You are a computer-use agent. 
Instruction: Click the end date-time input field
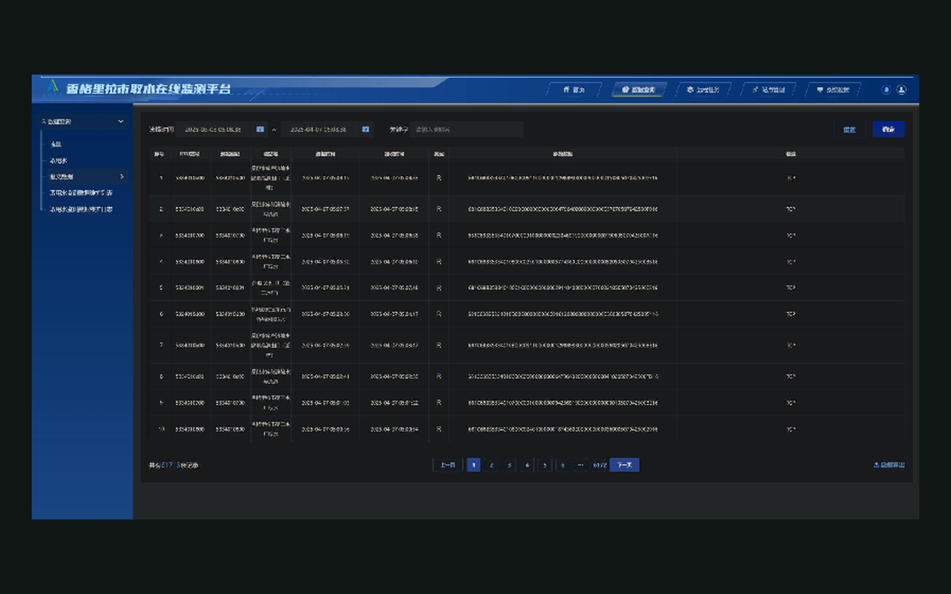[319, 129]
